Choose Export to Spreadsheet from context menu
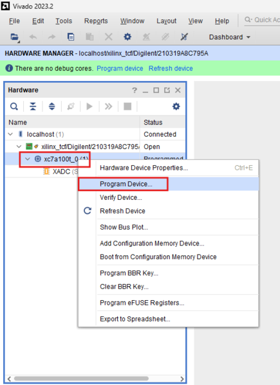Viewport: 280px width, 385px height. tap(169, 319)
